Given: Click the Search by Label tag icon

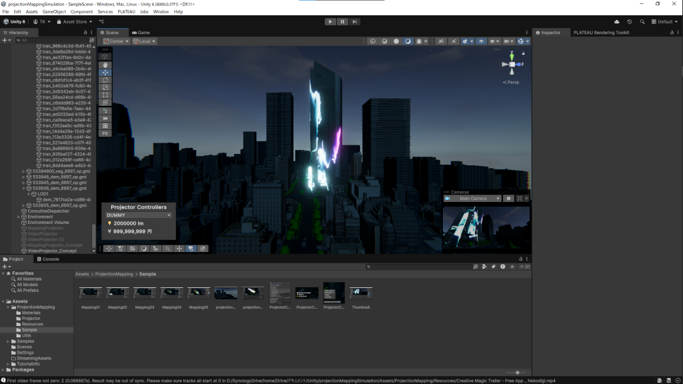Looking at the screenshot, I should [494, 267].
